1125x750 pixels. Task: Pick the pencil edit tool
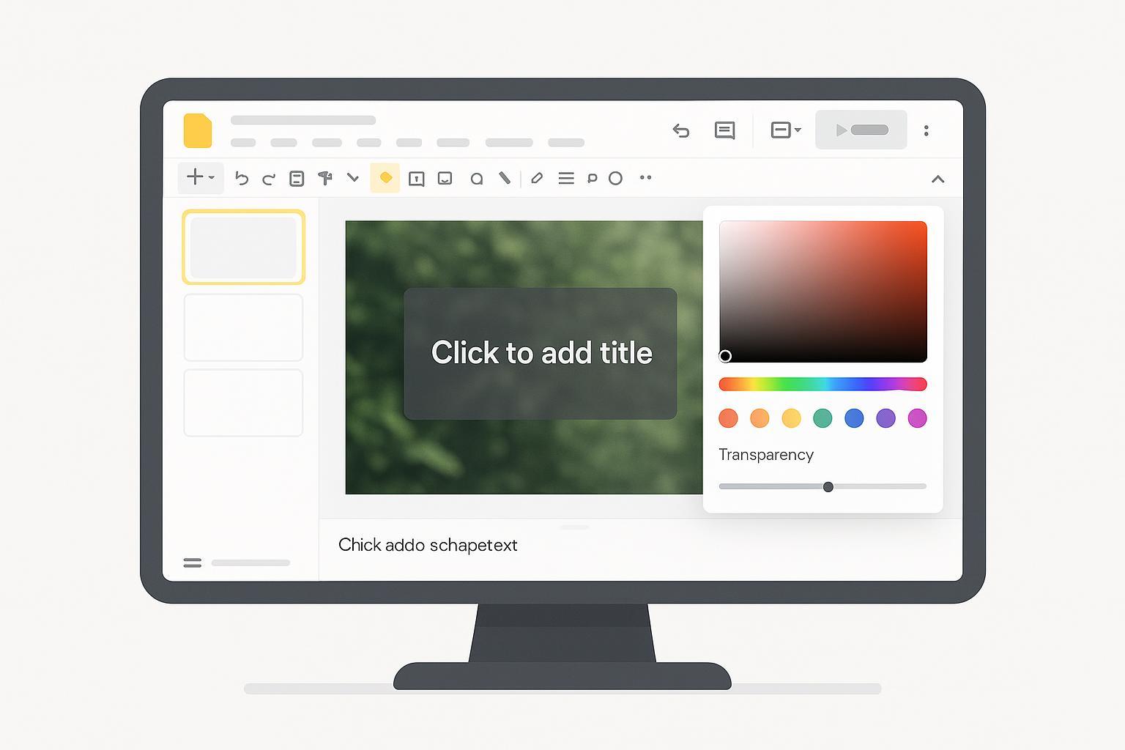click(537, 178)
